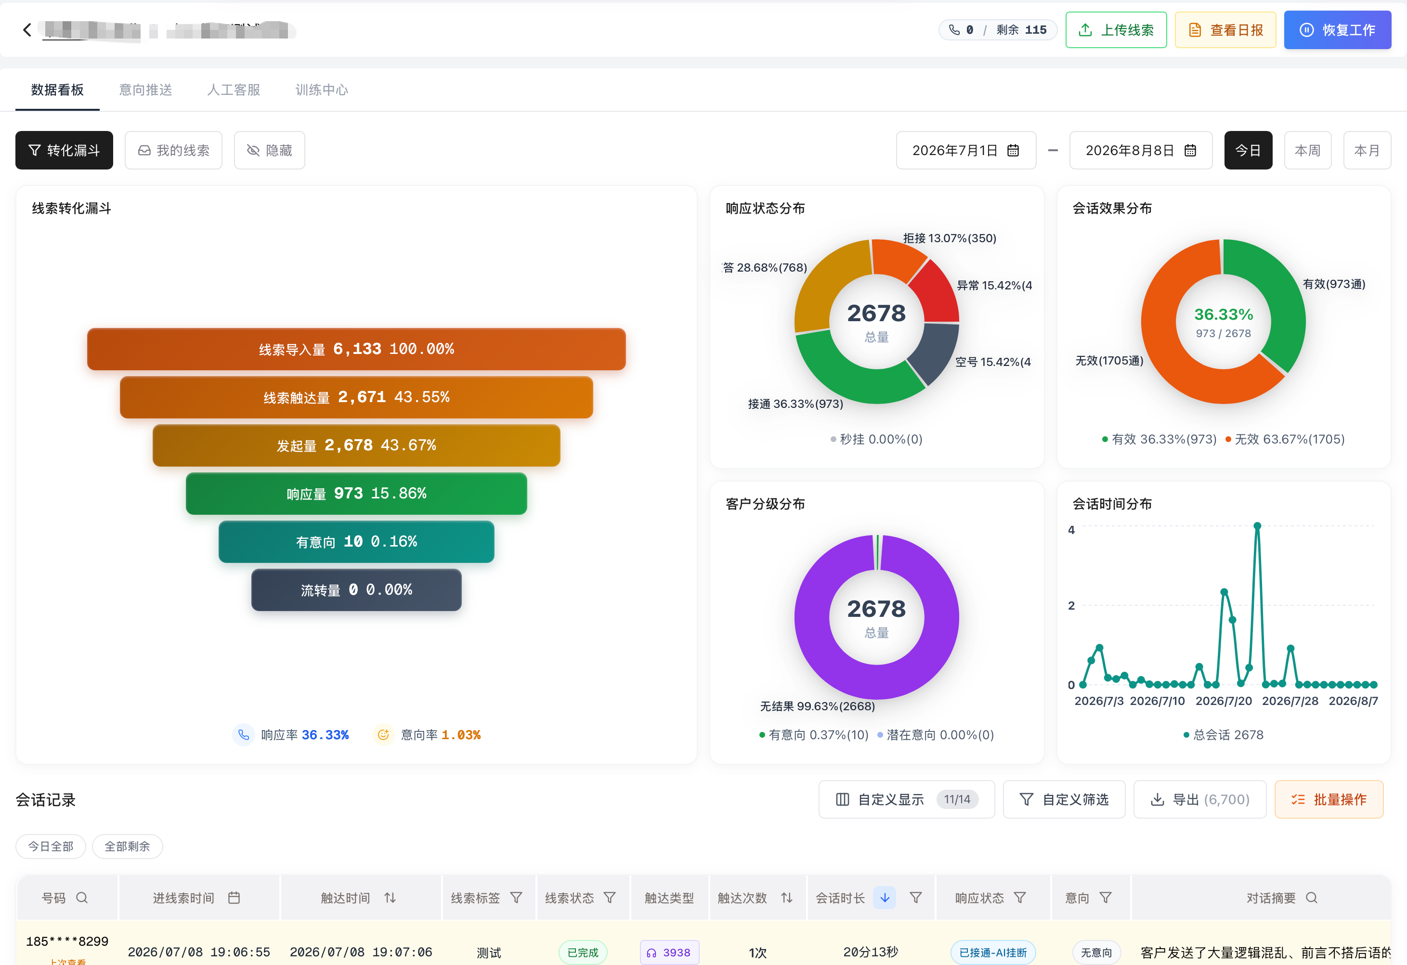Click 线索导入量 funnel bar
Viewport: 1407px width, 965px height.
(x=356, y=349)
